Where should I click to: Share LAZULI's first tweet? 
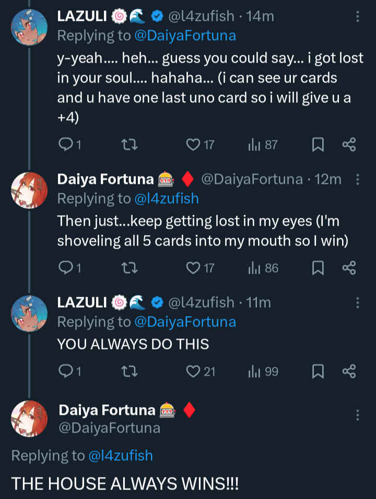[x=349, y=145]
